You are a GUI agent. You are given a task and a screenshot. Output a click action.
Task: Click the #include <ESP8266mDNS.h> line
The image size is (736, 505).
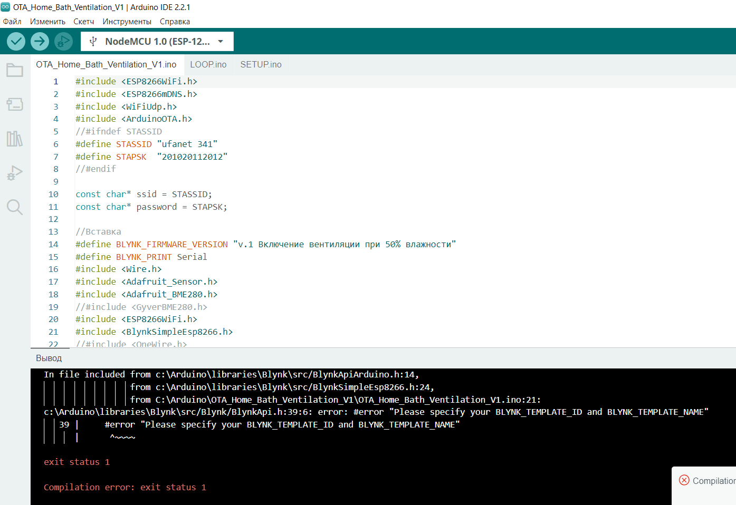click(x=136, y=94)
